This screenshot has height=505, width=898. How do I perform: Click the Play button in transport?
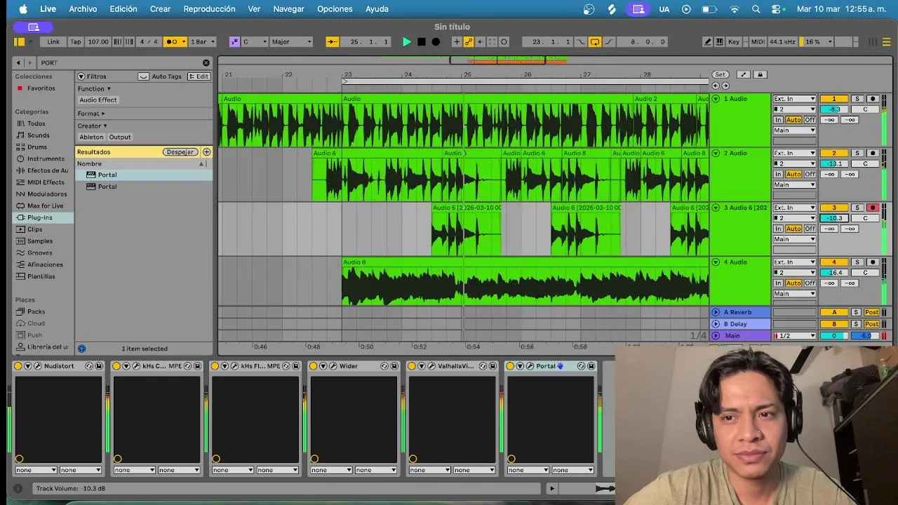tap(407, 42)
